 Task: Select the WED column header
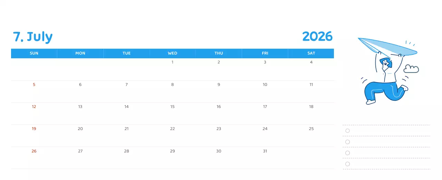[172, 53]
